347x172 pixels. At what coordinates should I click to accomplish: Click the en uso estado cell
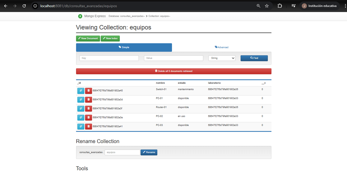pos(181,116)
